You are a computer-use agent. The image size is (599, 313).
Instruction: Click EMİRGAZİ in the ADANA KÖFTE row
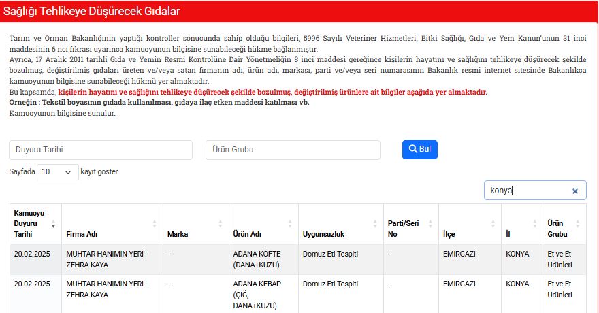tap(459, 254)
